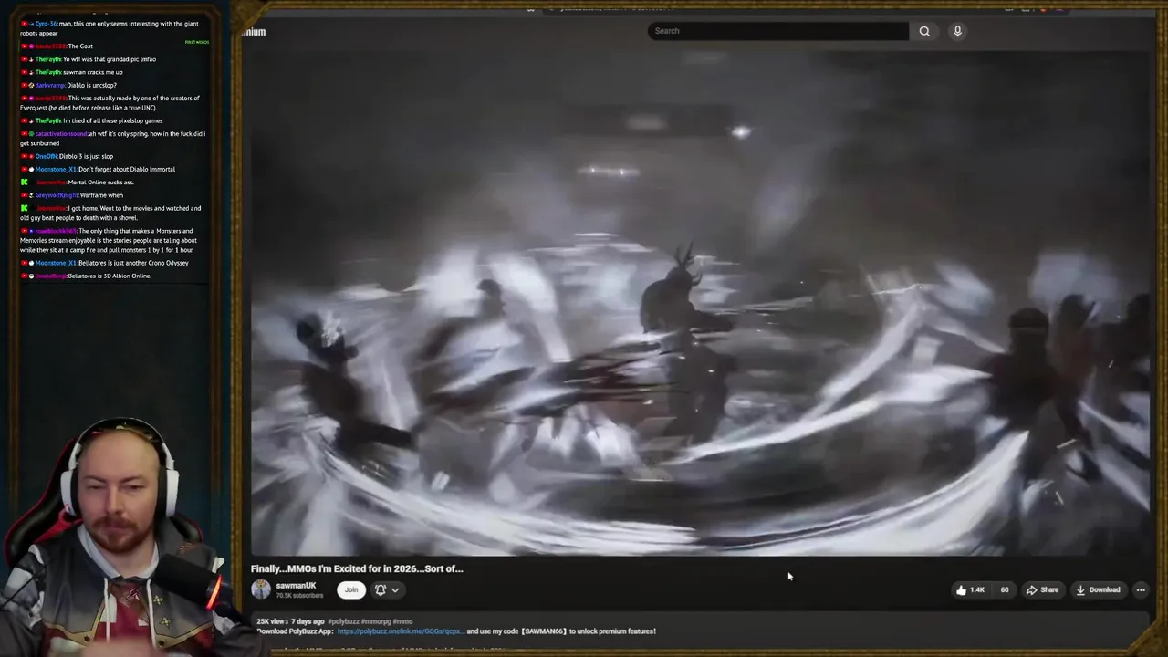Screen dimensions: 1168x657
Task: Click the dislike count 60 button
Action: 1005,589
